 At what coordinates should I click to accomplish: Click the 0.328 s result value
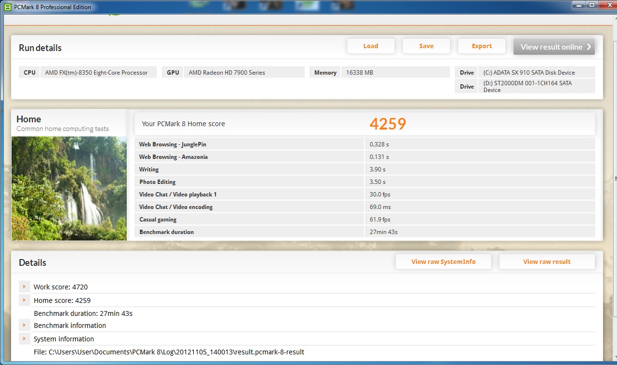(379, 144)
